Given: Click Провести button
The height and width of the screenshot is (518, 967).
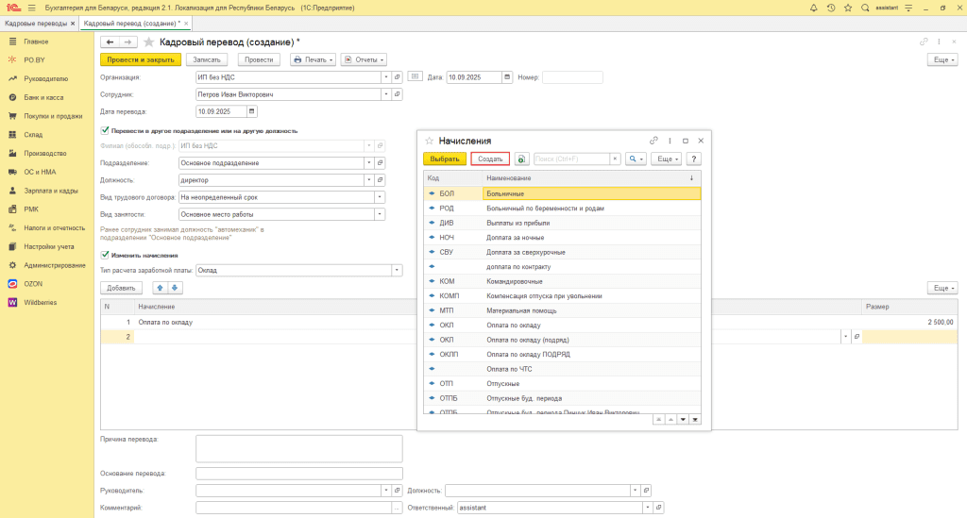Looking at the screenshot, I should (259, 59).
